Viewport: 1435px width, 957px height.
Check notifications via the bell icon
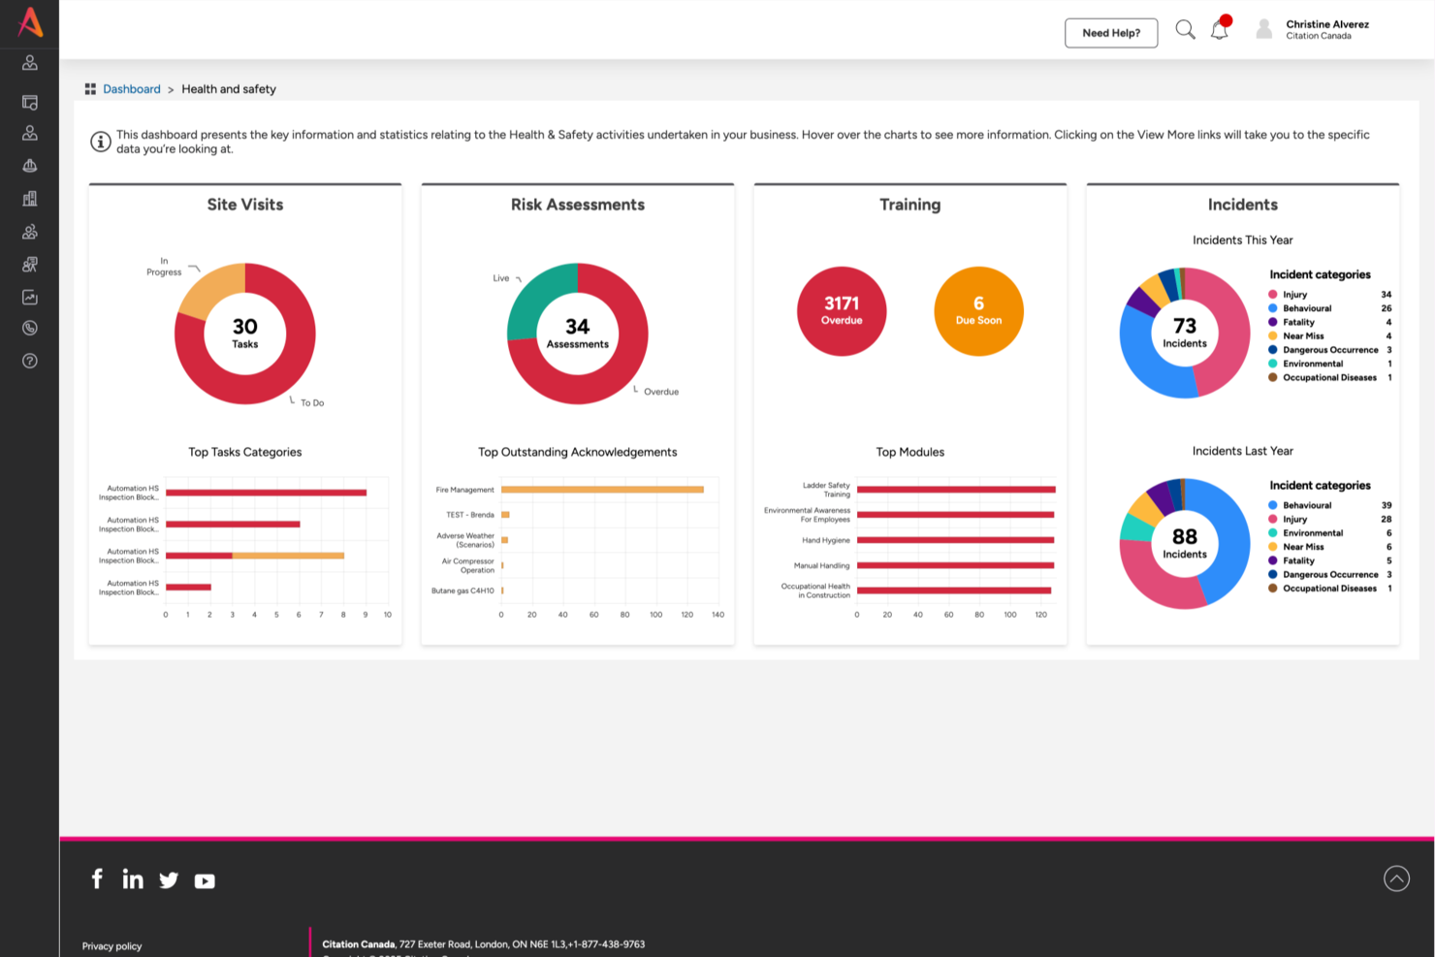[1220, 30]
